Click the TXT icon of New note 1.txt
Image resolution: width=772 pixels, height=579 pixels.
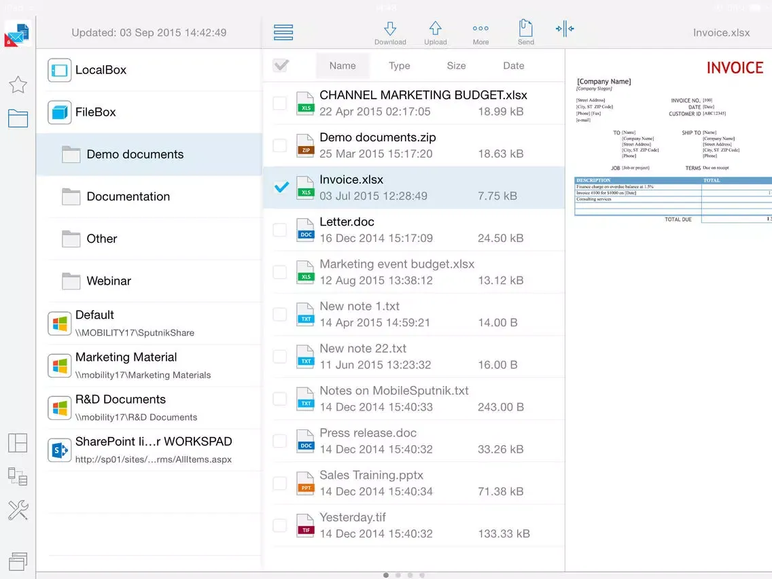point(305,314)
